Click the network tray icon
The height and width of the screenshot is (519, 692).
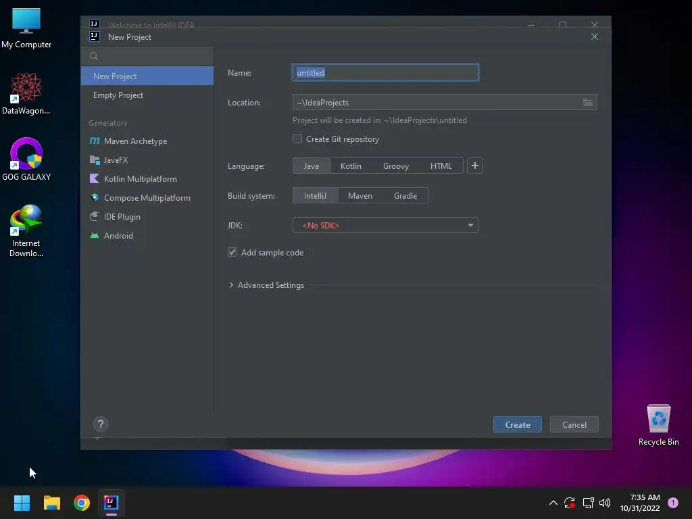(x=588, y=503)
